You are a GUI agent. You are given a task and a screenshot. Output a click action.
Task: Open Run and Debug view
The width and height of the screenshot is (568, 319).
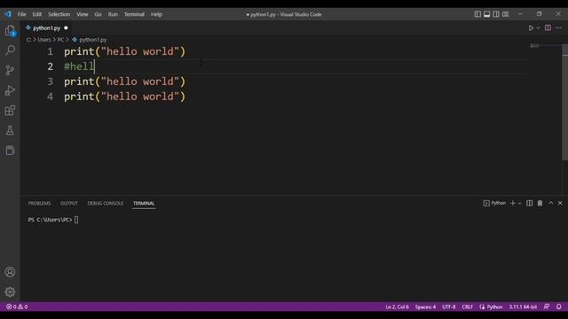pyautogui.click(x=10, y=90)
